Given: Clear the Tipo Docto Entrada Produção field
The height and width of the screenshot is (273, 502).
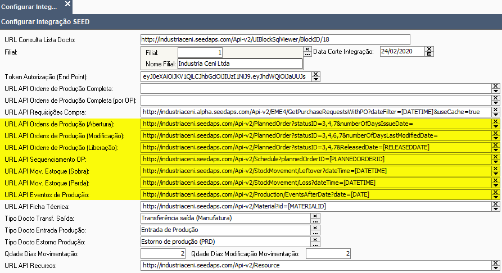Looking at the screenshot, I should pyautogui.click(x=315, y=228).
